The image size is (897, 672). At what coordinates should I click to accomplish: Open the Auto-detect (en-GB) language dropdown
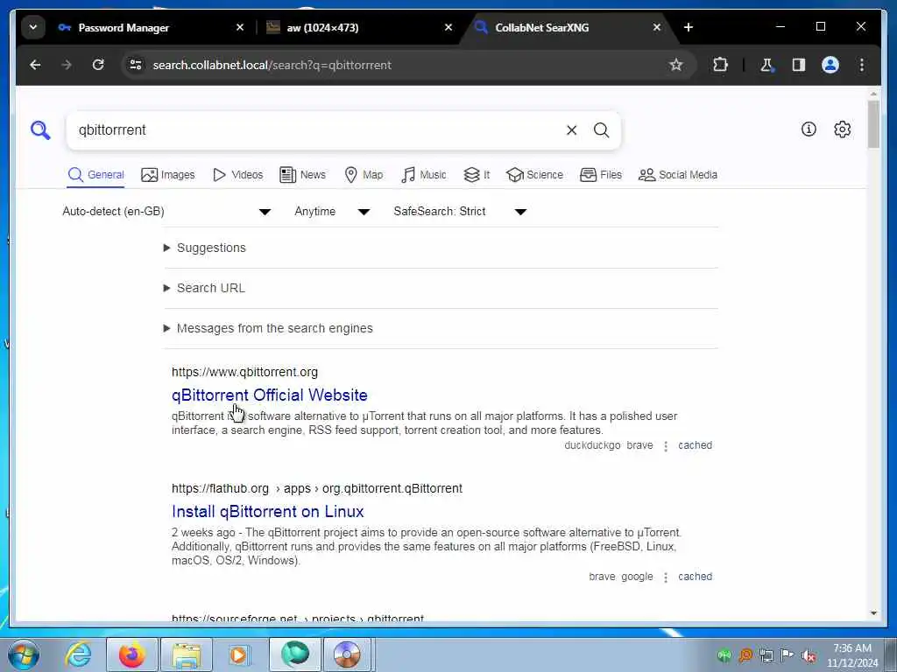click(x=166, y=212)
